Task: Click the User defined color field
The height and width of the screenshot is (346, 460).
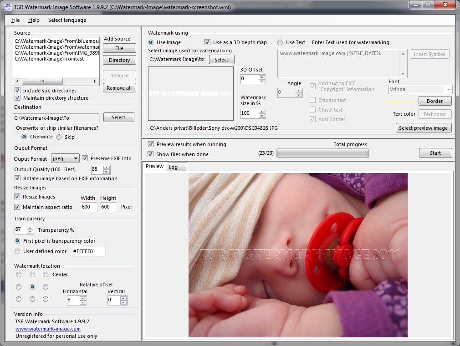Action: click(x=89, y=251)
